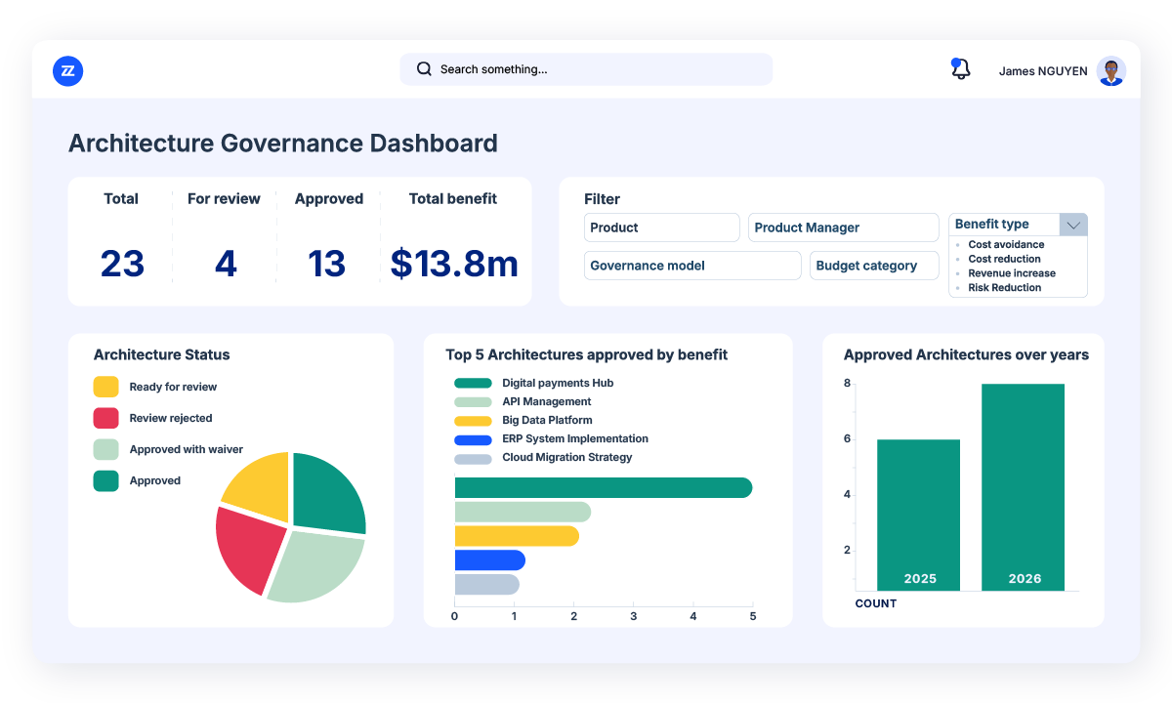Image resolution: width=1172 pixels, height=703 pixels.
Task: Click the Ready for review legend label
Action: [x=173, y=388]
